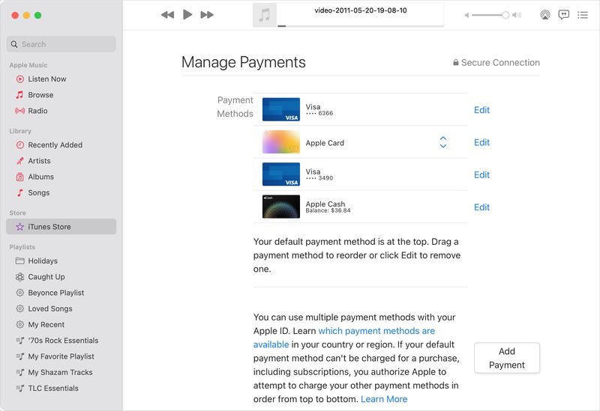This screenshot has height=411, width=600.
Task: Select Recently Added in Library
Action: (61, 144)
